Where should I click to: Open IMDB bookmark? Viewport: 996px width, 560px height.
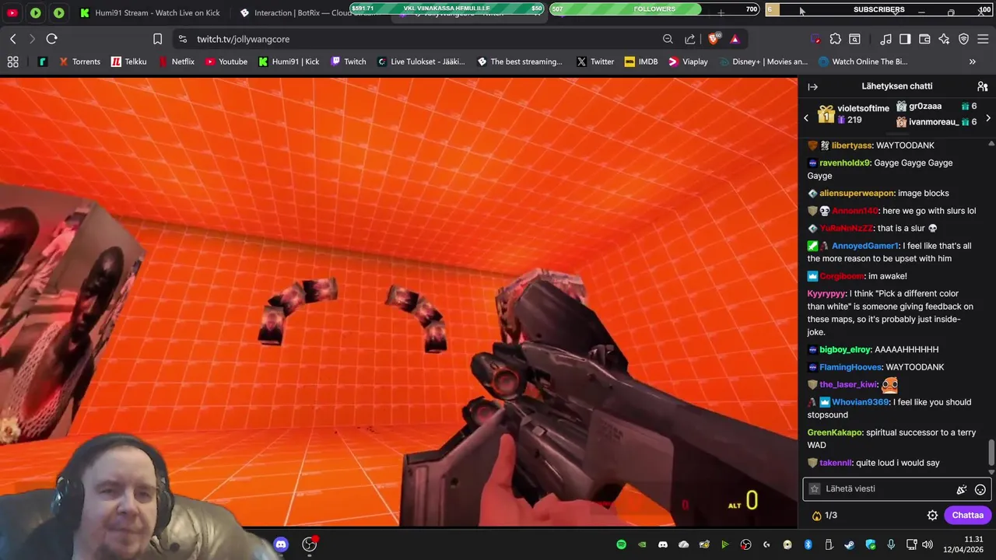tap(641, 61)
